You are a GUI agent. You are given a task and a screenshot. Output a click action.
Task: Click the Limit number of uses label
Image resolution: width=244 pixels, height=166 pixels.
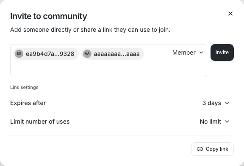coord(40,122)
